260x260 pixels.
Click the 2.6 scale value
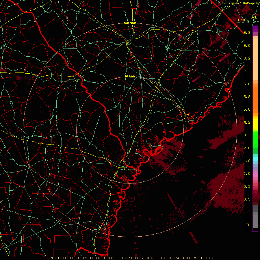coord(247,148)
